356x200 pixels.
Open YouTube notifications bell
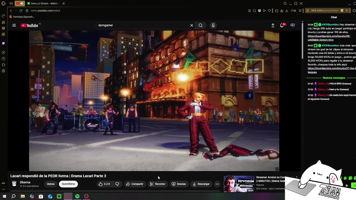(282, 25)
